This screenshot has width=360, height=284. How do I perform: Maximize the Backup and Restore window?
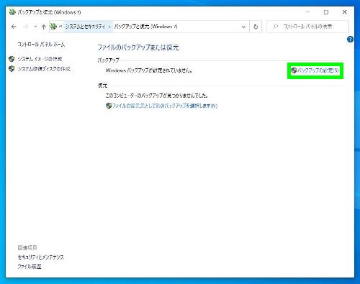pos(326,12)
